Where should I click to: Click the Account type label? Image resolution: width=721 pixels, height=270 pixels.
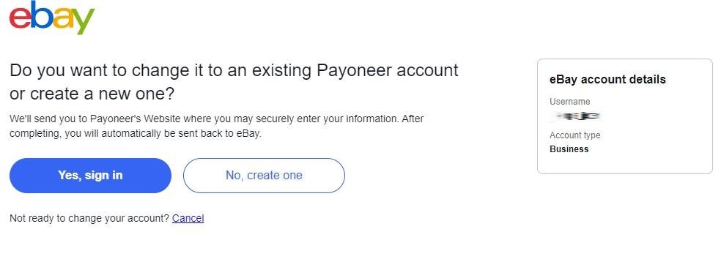tap(574, 135)
